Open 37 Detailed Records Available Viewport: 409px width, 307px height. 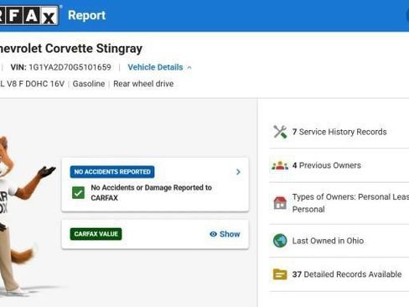point(347,274)
